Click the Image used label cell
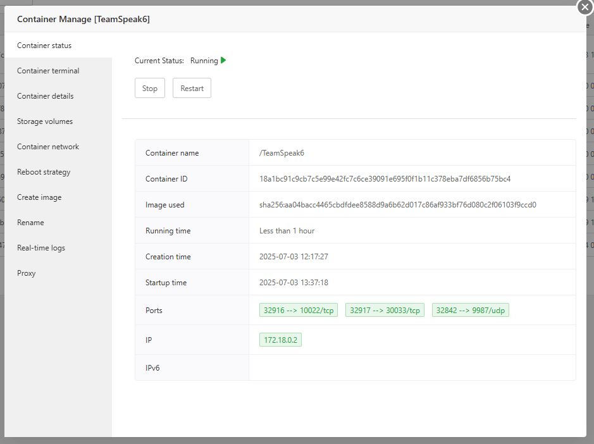This screenshot has height=444, width=594. 192,204
